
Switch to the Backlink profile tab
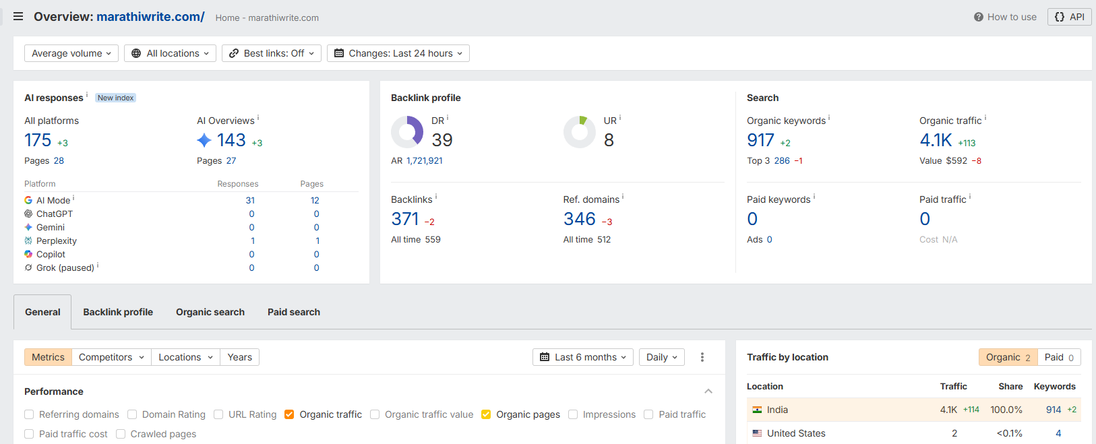(118, 312)
